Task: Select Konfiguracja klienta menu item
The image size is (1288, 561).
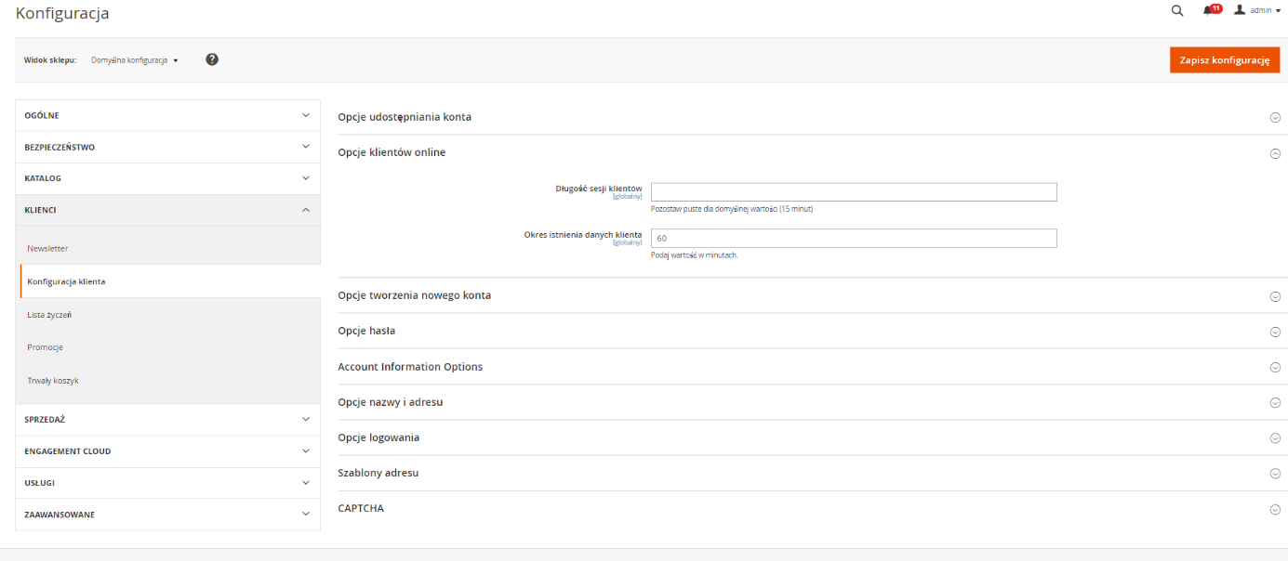Action: [170, 281]
